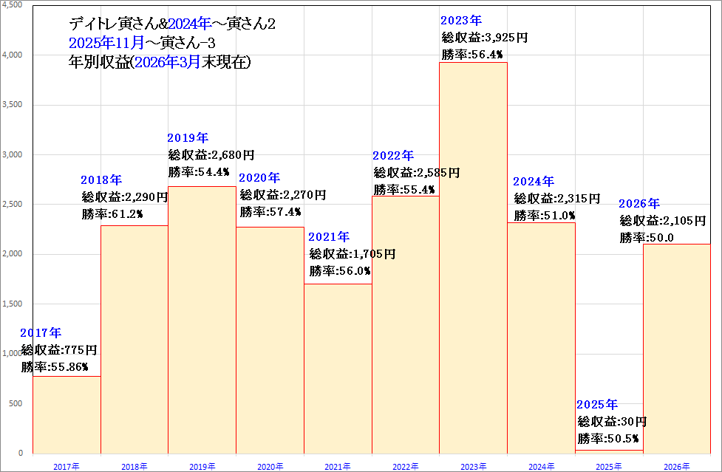Screen dimensions: 722x472
Task: Click the 4,500 value on the y-axis
Action: pyautogui.click(x=13, y=4)
